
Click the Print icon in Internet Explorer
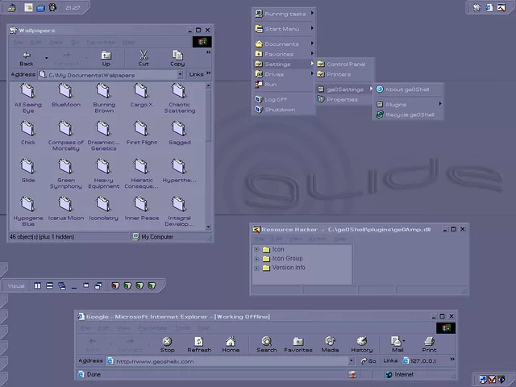429,342
